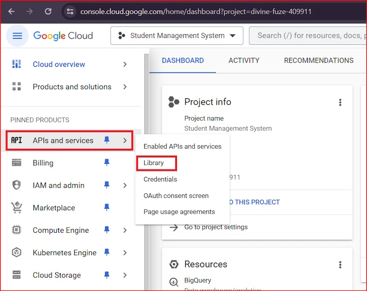The width and height of the screenshot is (367, 291).
Task: Click the Products and solutions grid icon
Action: coord(16,87)
